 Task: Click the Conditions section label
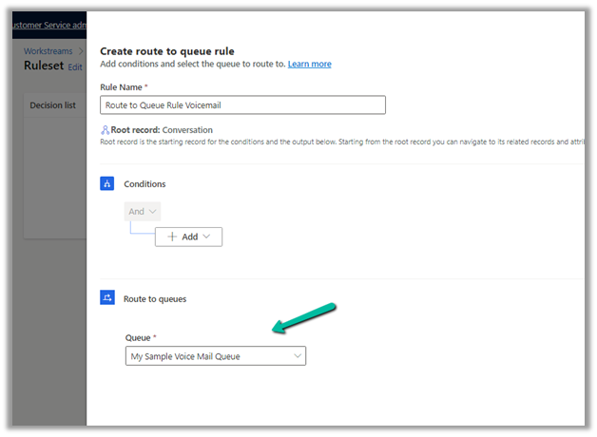coord(144,184)
